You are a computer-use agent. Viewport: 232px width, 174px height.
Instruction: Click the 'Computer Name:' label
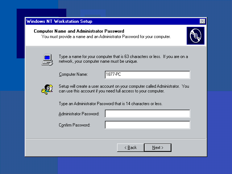(73, 74)
